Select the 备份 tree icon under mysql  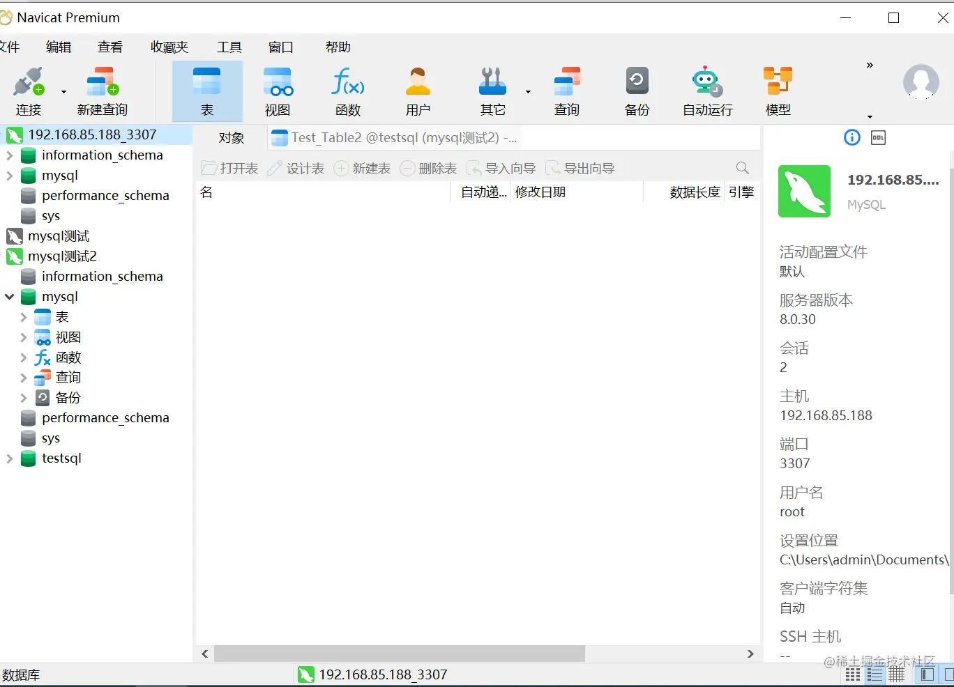tap(43, 398)
